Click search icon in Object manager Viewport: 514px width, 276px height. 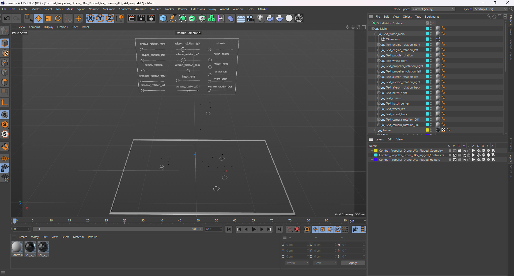489,17
